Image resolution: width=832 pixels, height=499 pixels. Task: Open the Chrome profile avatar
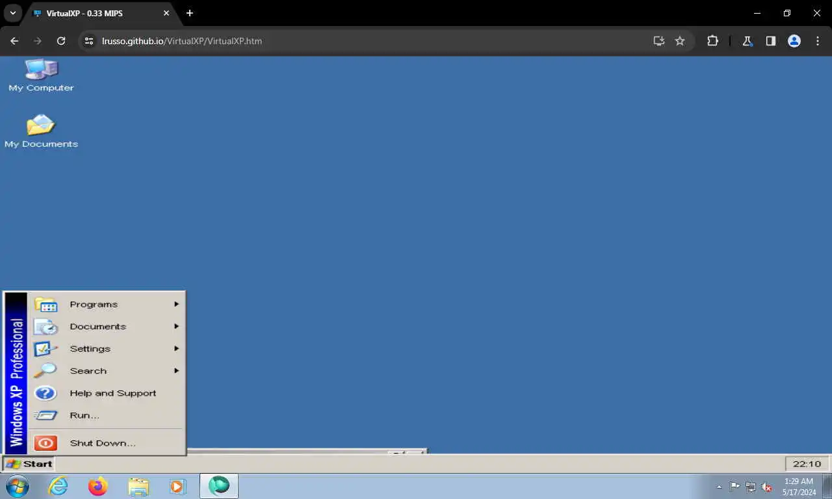794,41
